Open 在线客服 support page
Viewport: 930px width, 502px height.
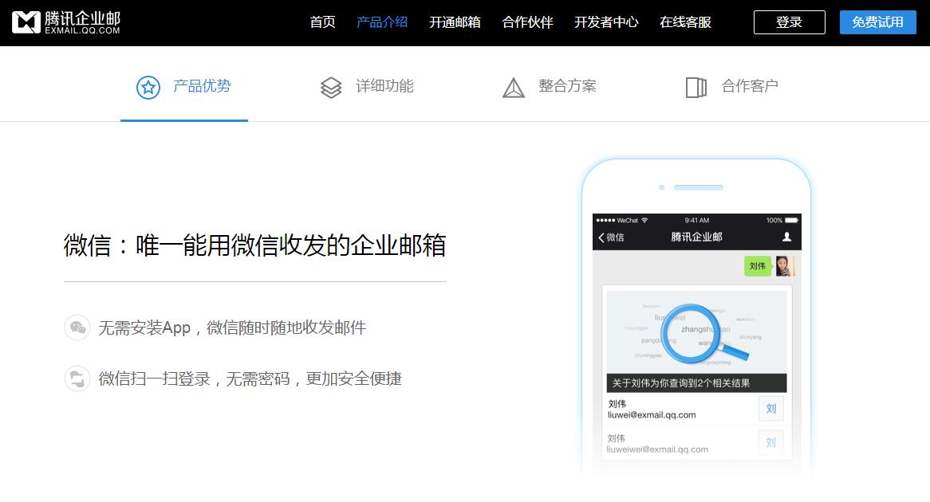point(685,22)
